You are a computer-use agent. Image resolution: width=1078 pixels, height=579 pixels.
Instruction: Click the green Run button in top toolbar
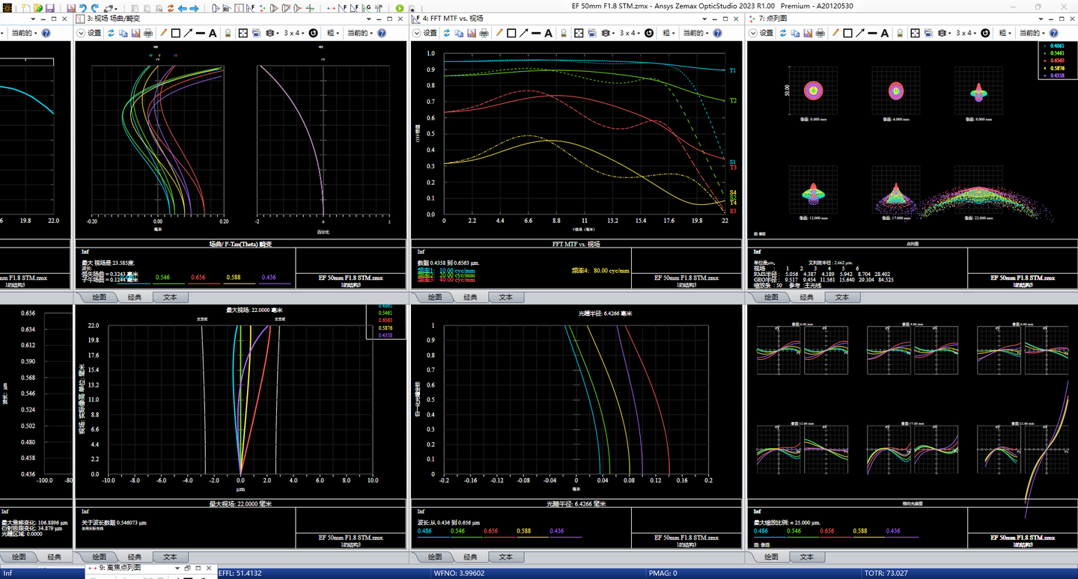400,8
